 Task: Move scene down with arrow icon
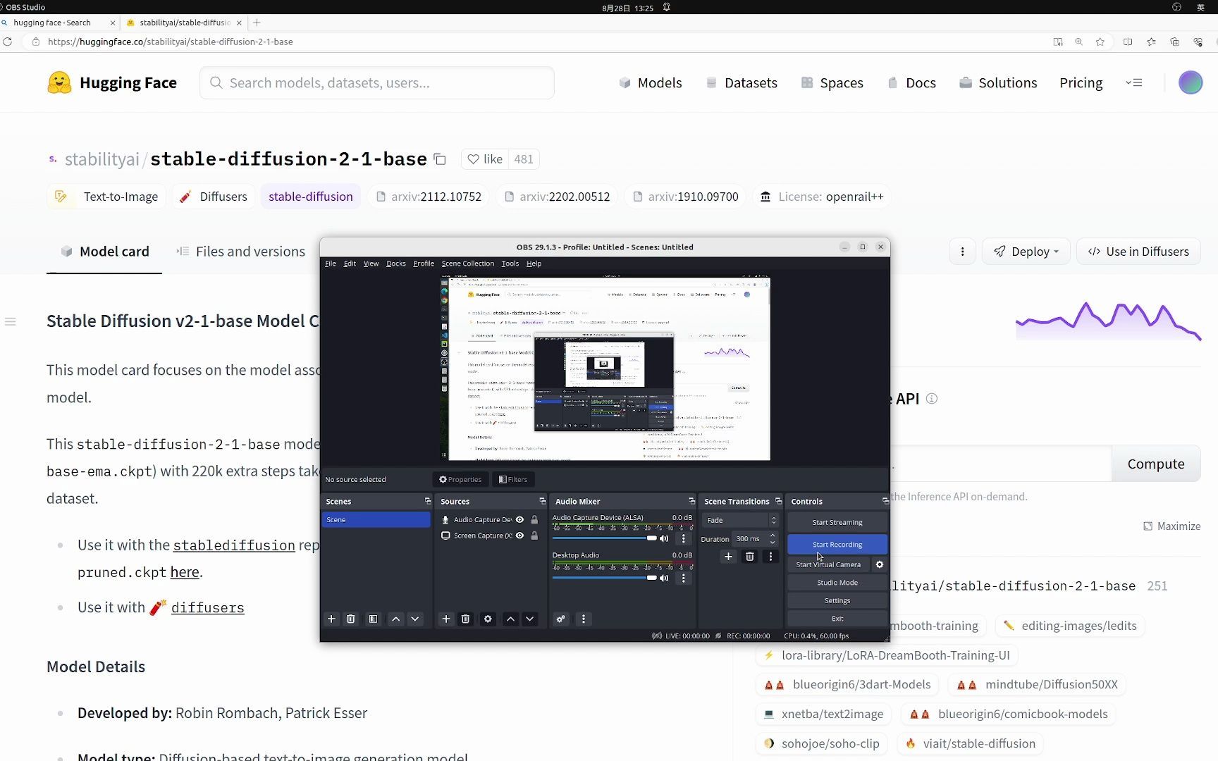(415, 619)
